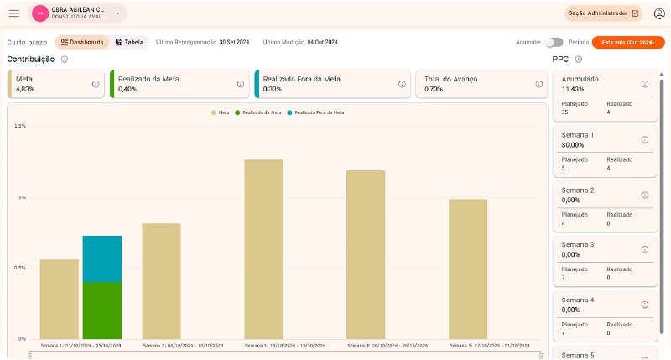671x360 pixels.
Task: Click the Acumulado 11,43% value
Action: 573,89
